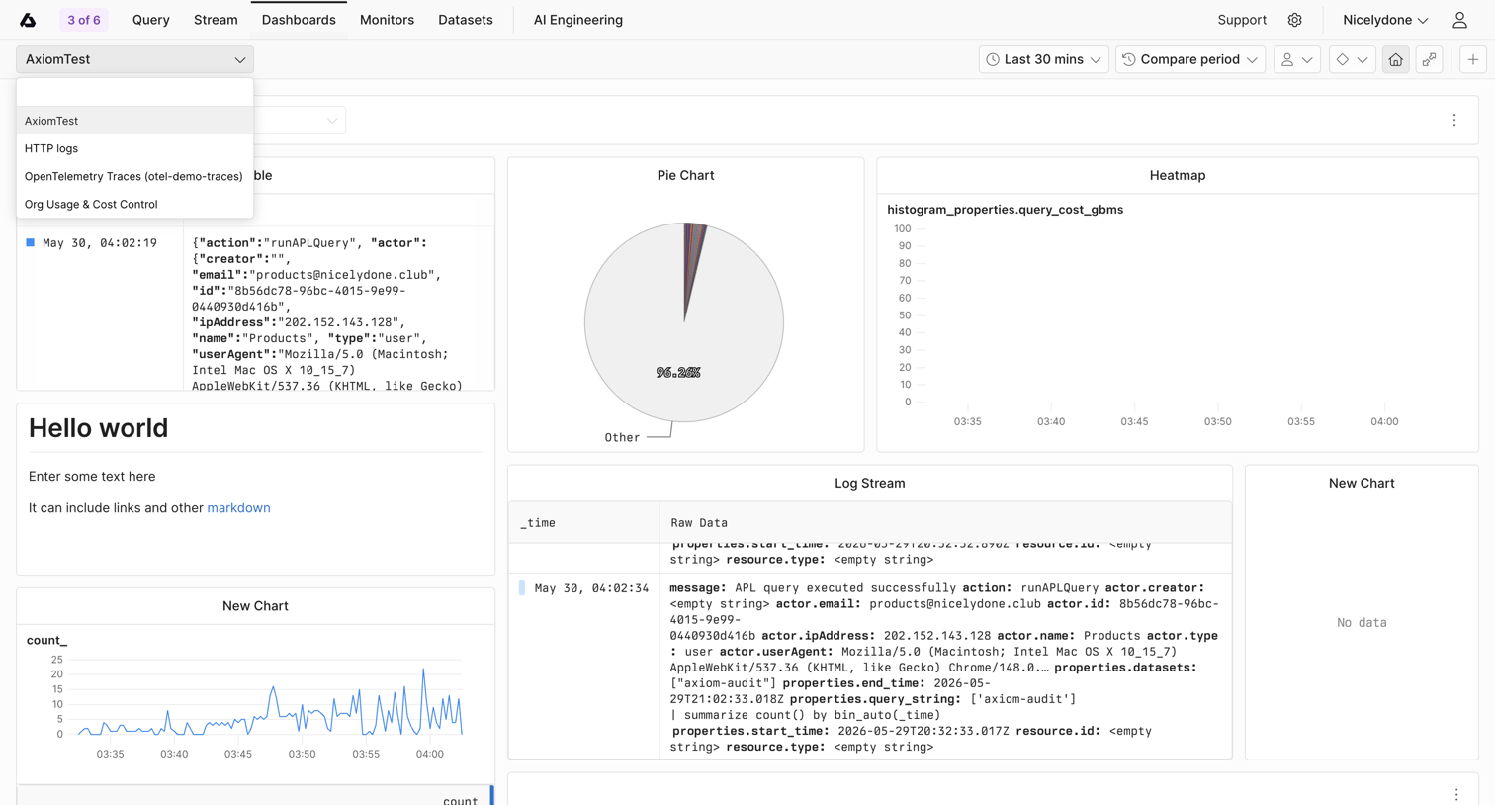Image resolution: width=1495 pixels, height=805 pixels.
Task: Open the AxiomTest dashboard selector
Action: (134, 59)
